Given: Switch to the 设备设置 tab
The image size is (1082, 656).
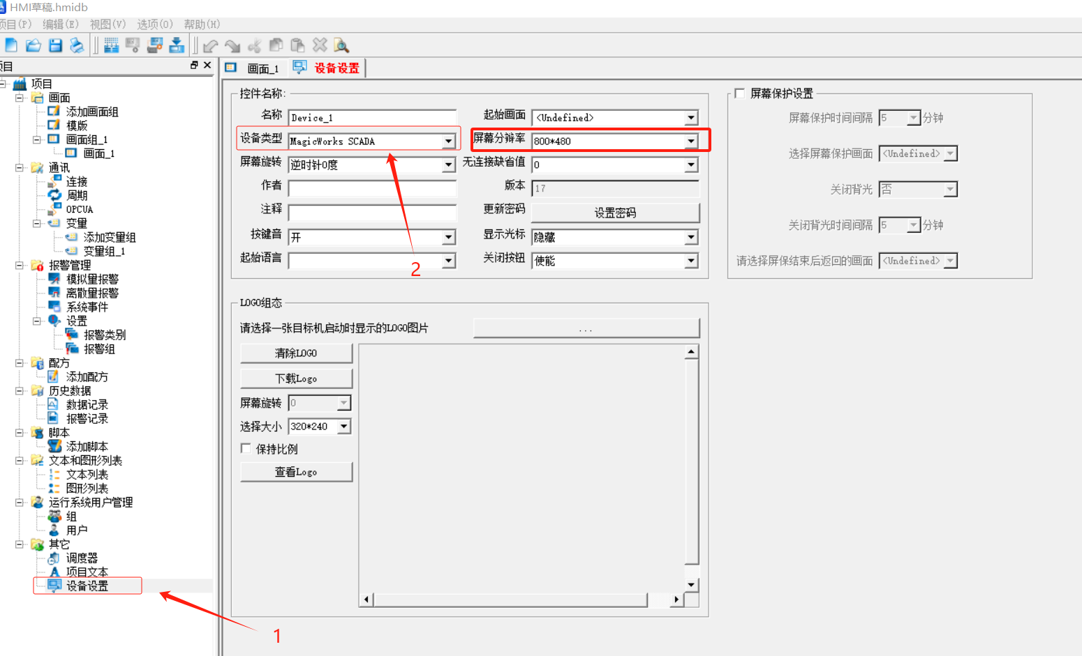Looking at the screenshot, I should (327, 68).
